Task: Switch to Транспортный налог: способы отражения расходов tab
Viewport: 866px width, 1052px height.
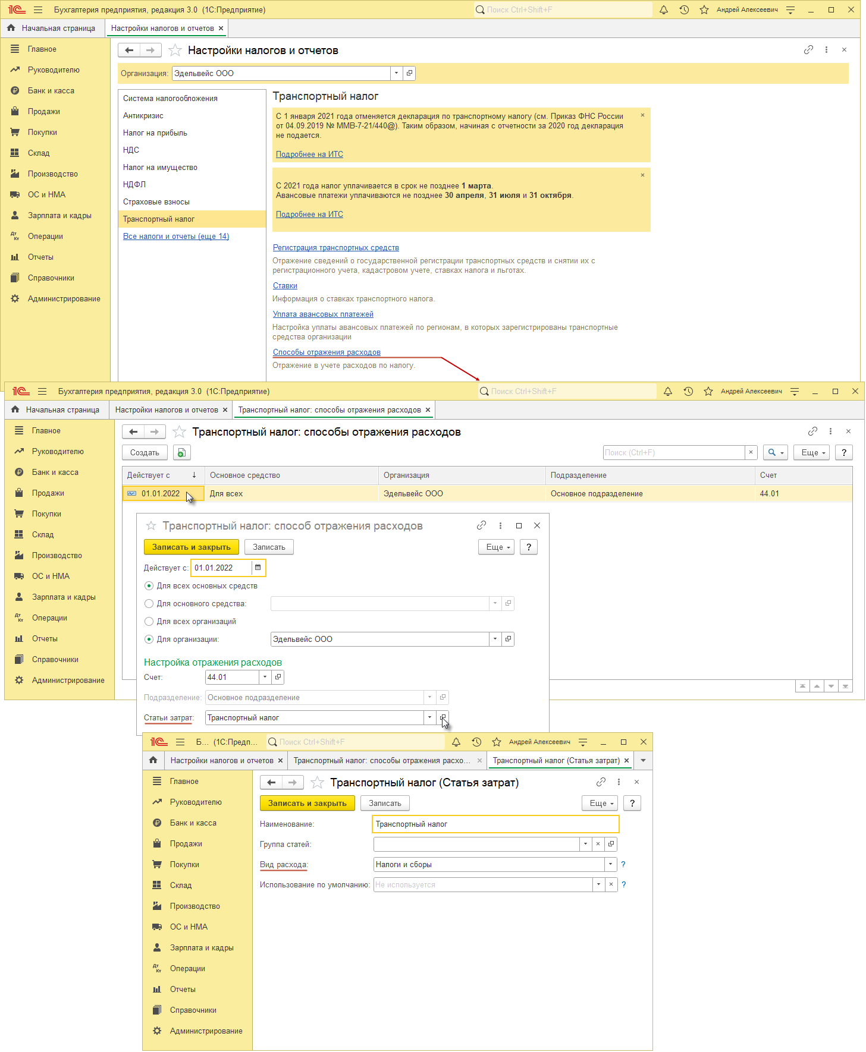Action: coord(330,410)
